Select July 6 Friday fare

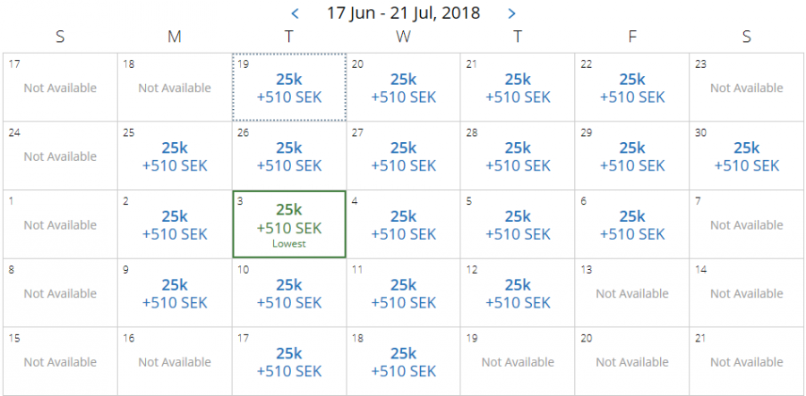pos(632,225)
